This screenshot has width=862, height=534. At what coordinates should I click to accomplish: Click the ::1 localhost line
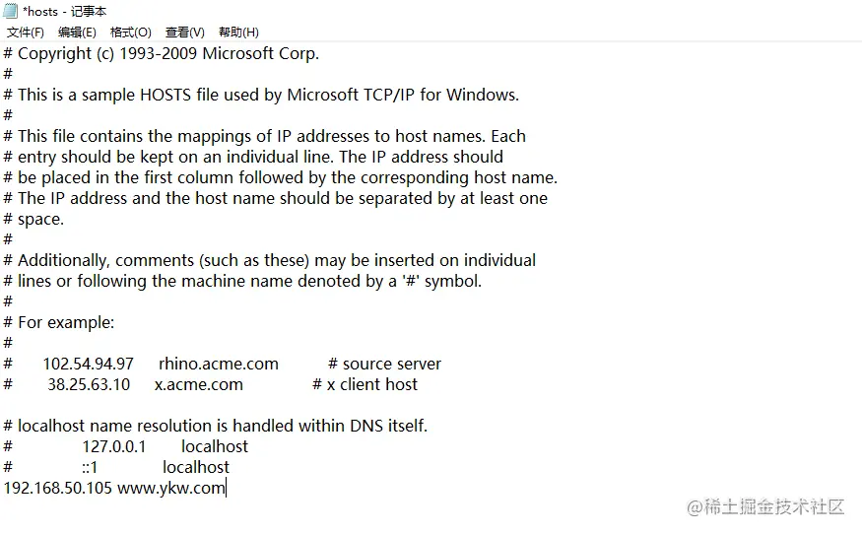(116, 467)
